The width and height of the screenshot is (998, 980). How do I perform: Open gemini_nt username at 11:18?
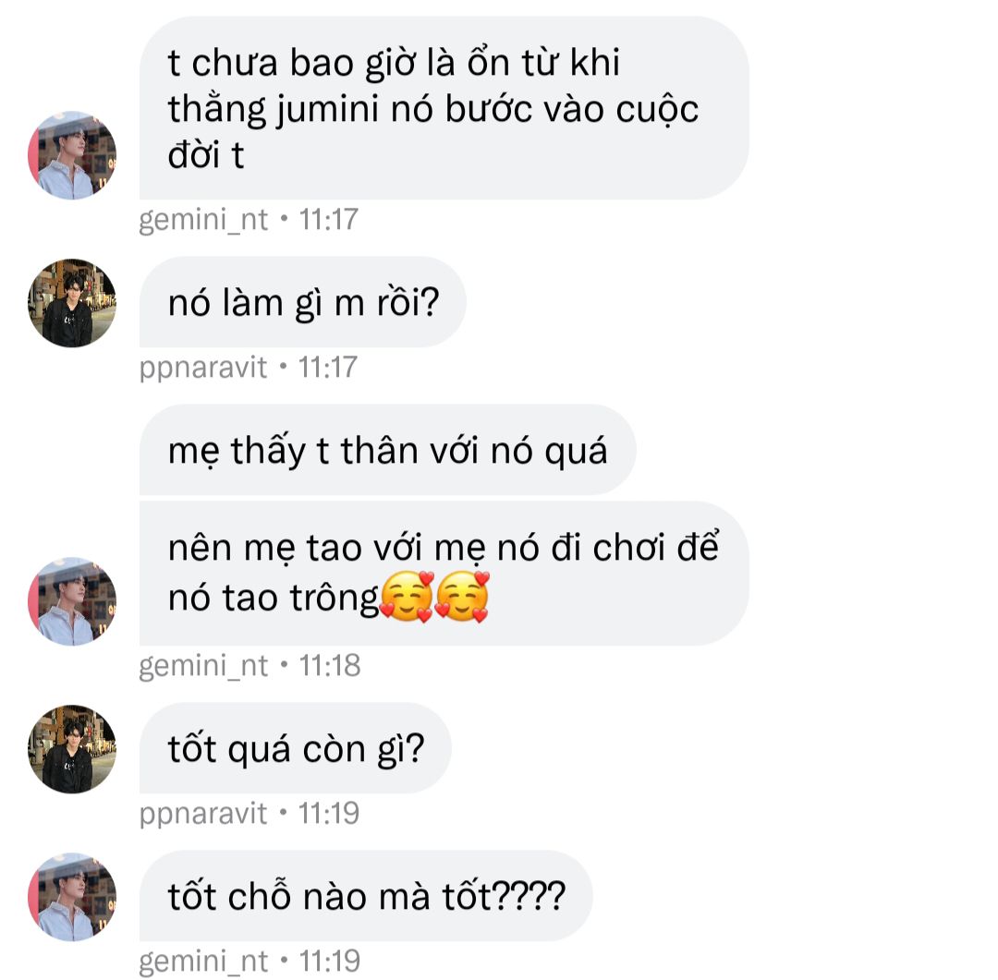[203, 666]
